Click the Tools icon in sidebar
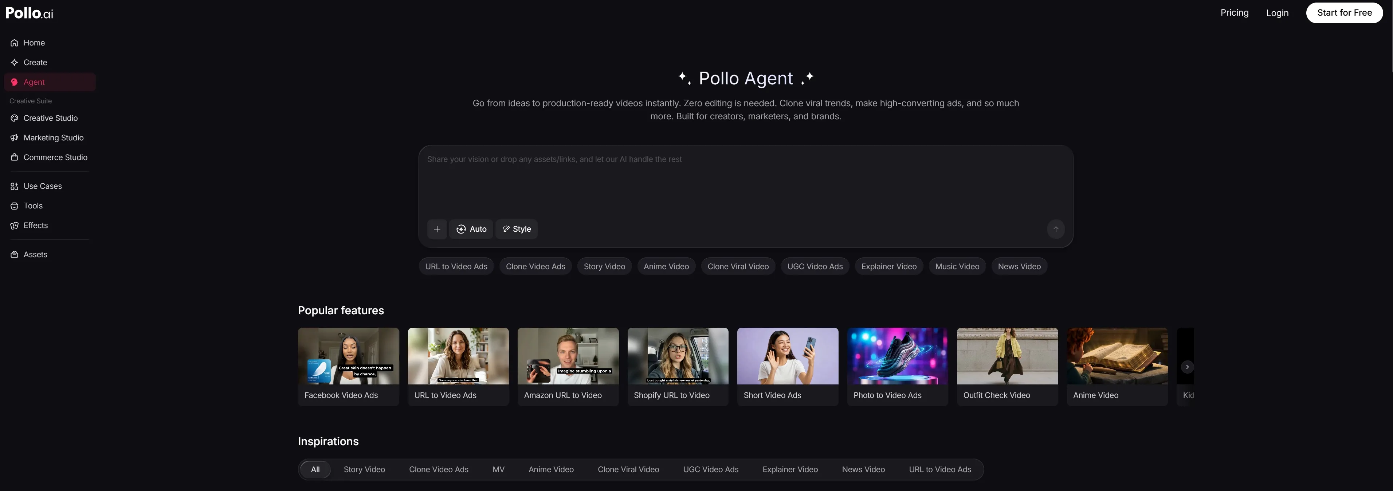 click(x=15, y=206)
